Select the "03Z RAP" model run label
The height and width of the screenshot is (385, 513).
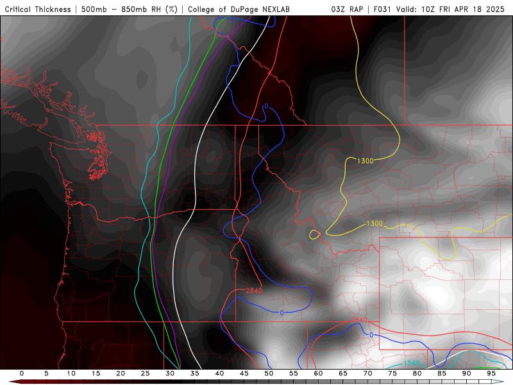[347, 9]
